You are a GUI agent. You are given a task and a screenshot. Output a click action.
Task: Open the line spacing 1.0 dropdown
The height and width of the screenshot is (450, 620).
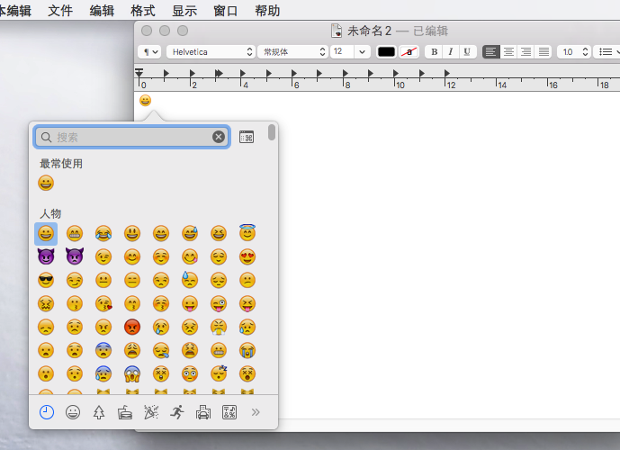click(573, 52)
